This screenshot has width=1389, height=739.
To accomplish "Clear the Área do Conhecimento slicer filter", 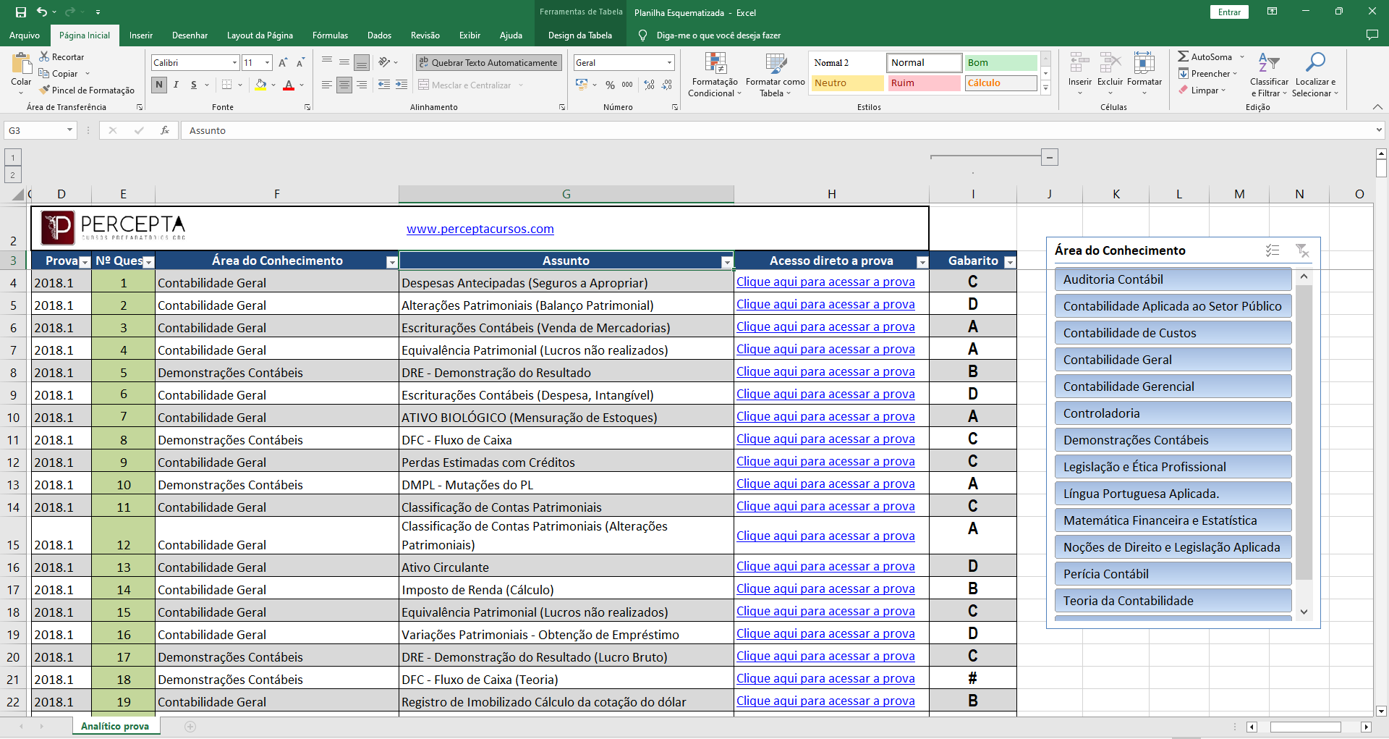I will tap(1302, 250).
